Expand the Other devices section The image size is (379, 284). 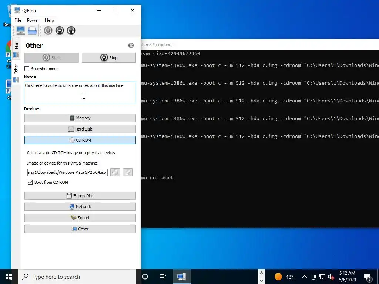pos(80,229)
